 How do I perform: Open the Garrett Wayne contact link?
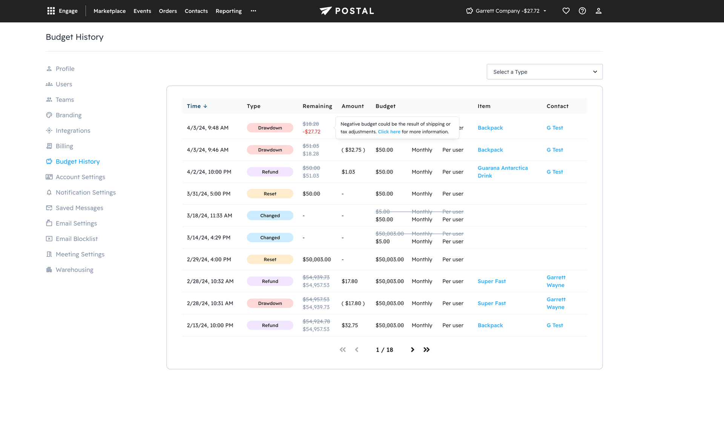556,281
